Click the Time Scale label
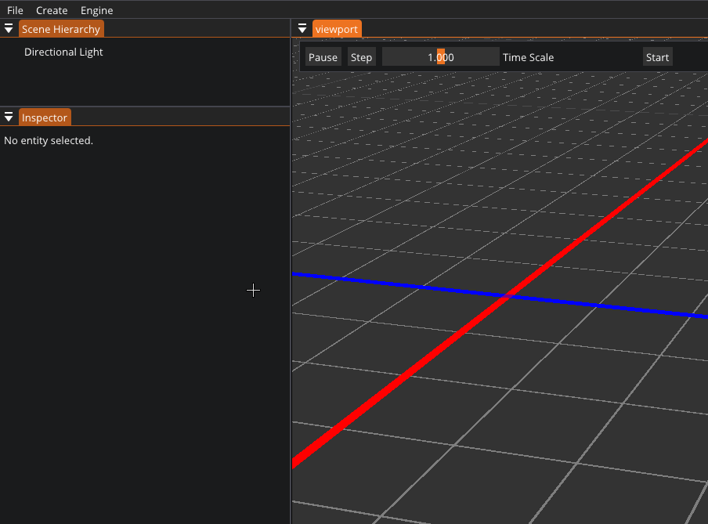This screenshot has height=524, width=708. coord(528,57)
